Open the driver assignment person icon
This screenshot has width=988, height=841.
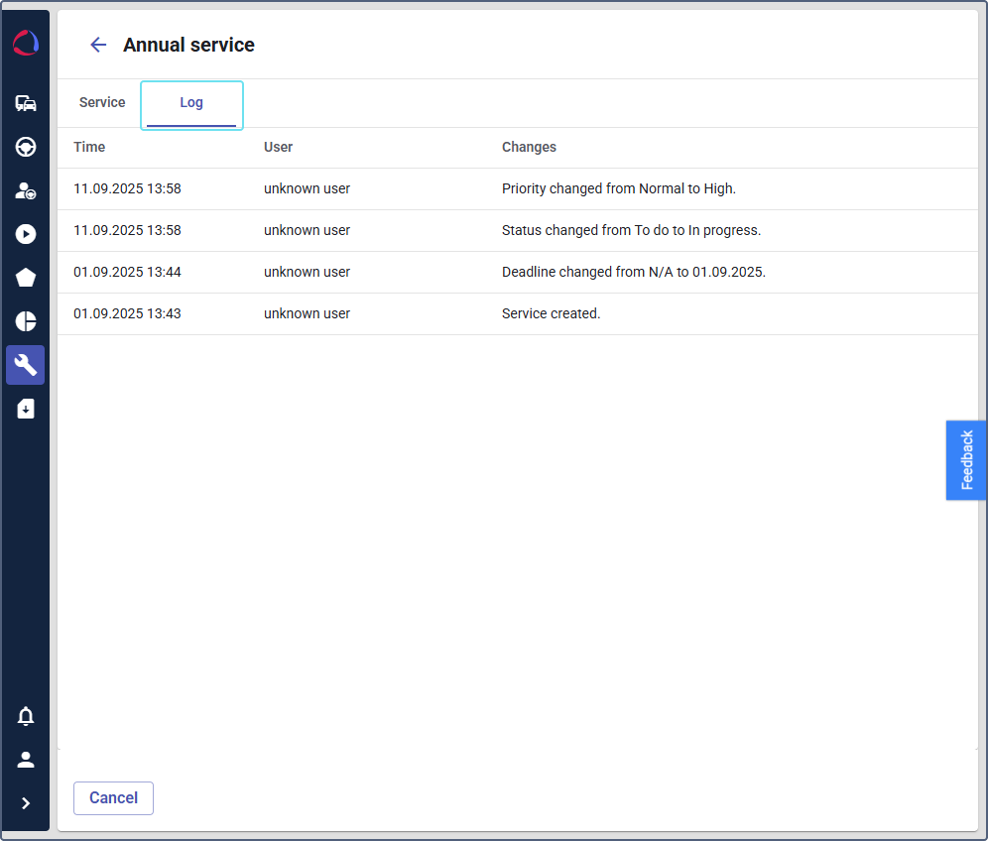[26, 190]
